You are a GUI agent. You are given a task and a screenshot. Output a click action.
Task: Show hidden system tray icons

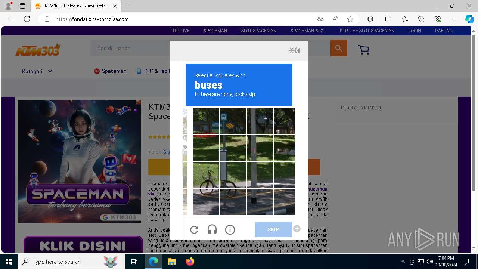(403, 262)
